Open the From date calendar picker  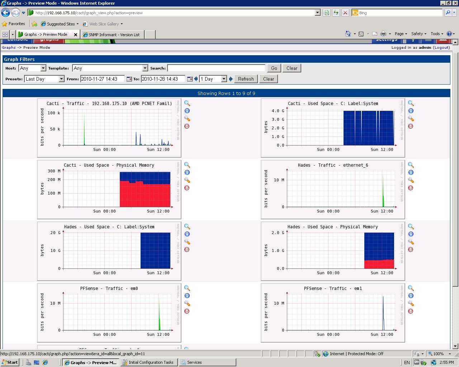(129, 79)
